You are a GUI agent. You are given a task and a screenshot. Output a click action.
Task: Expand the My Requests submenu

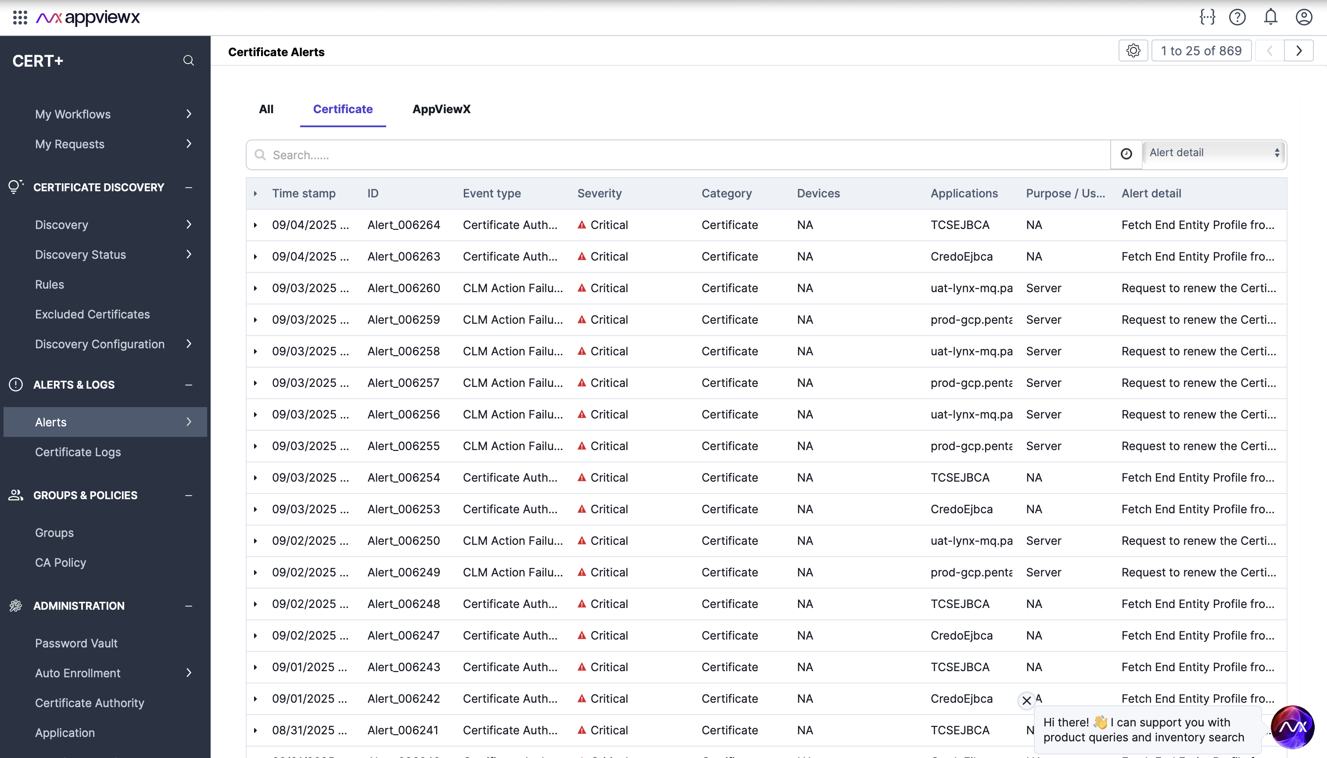pyautogui.click(x=189, y=143)
